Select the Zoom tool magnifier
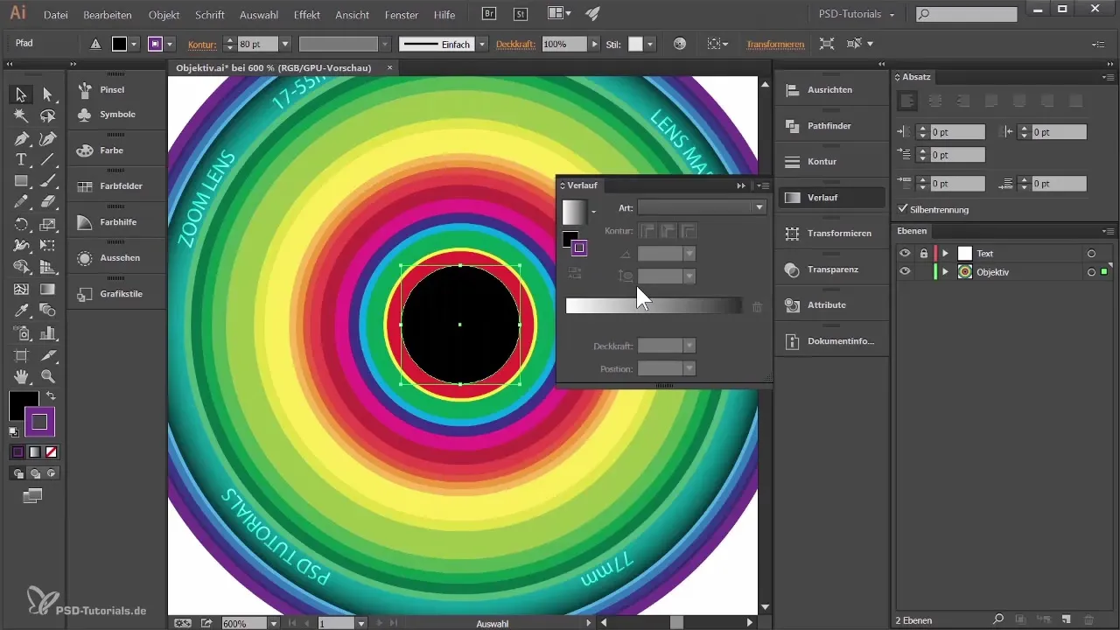1120x630 pixels. pos(47,376)
